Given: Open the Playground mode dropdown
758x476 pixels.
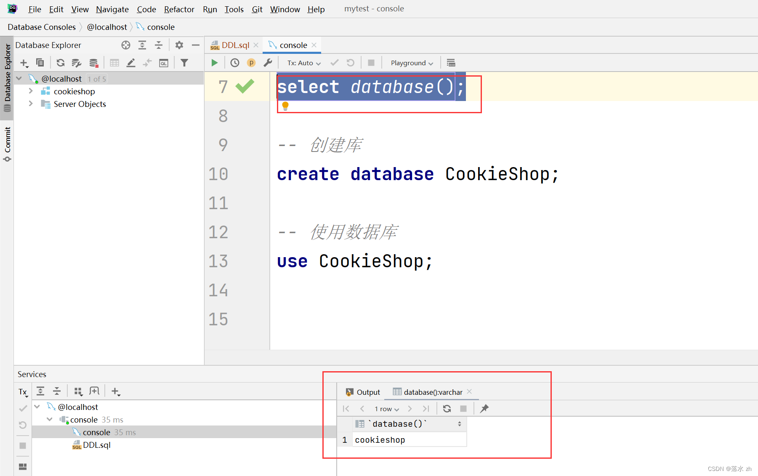Looking at the screenshot, I should click(412, 63).
